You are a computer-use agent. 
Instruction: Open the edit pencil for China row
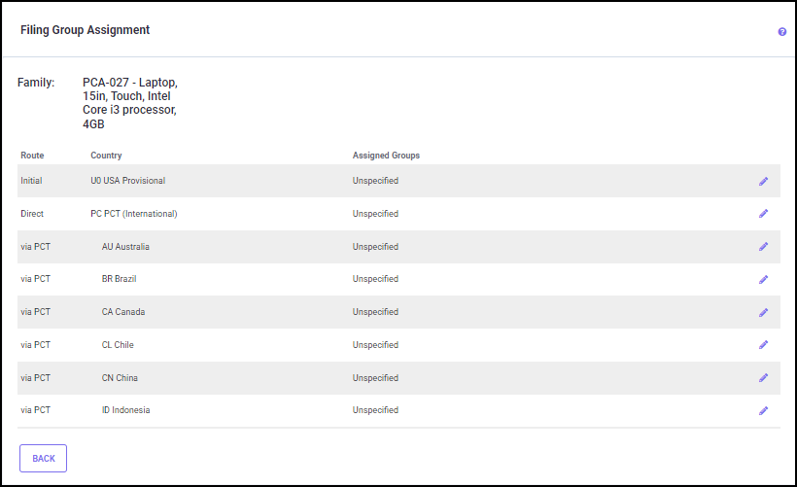coord(763,378)
